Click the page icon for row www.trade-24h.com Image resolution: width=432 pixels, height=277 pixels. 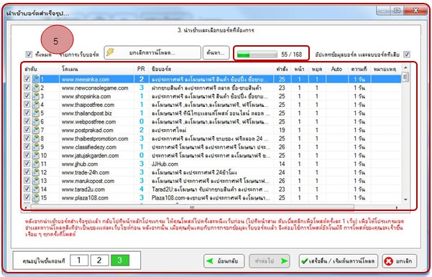click(x=36, y=172)
